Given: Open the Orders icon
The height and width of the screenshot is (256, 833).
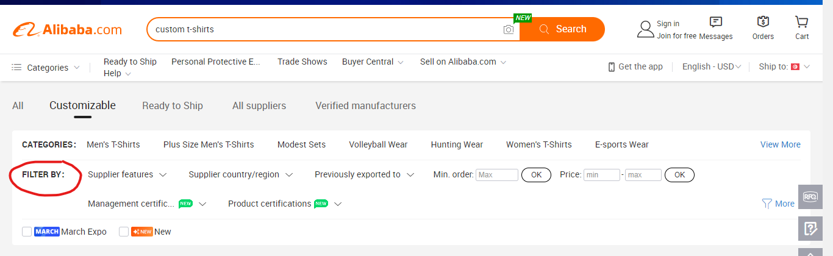Looking at the screenshot, I should coord(763,22).
